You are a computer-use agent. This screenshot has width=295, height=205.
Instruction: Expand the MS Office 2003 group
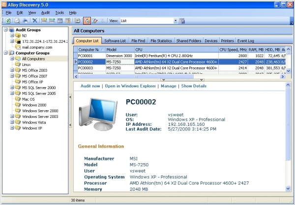coord(12,70)
